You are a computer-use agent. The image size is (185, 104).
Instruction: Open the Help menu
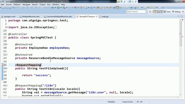63,5
